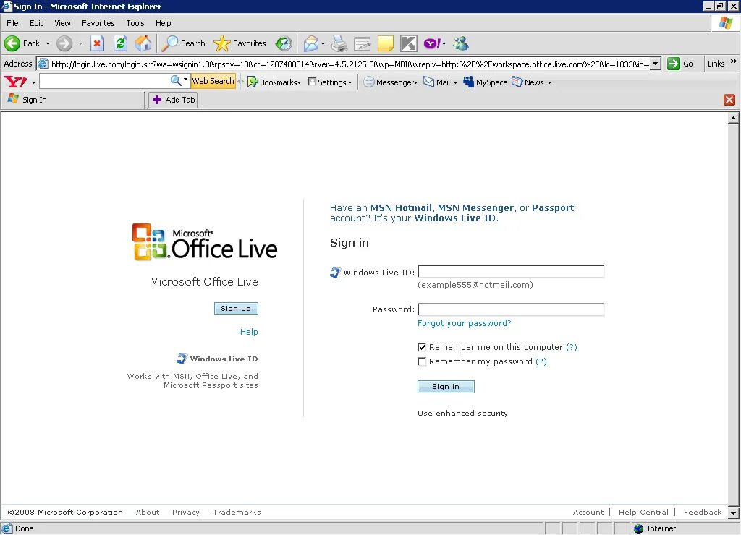Click the Use enhanced security link

tap(462, 413)
